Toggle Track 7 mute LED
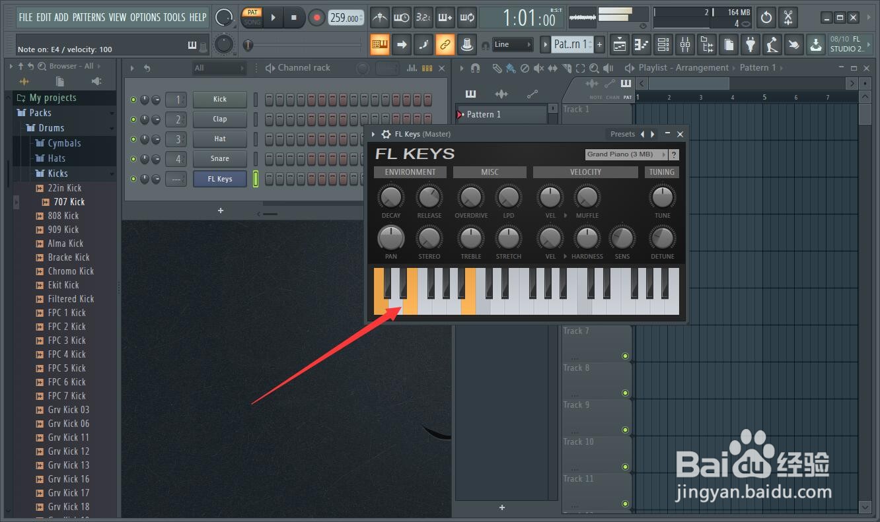Screen dimensions: 880x522 625,356
